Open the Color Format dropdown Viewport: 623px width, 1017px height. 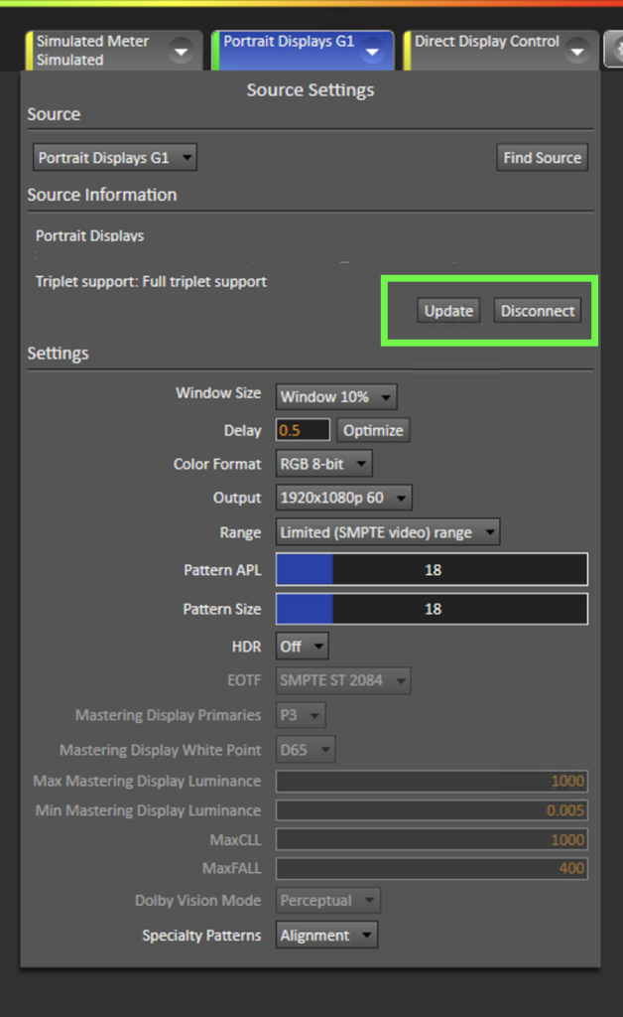click(x=323, y=464)
